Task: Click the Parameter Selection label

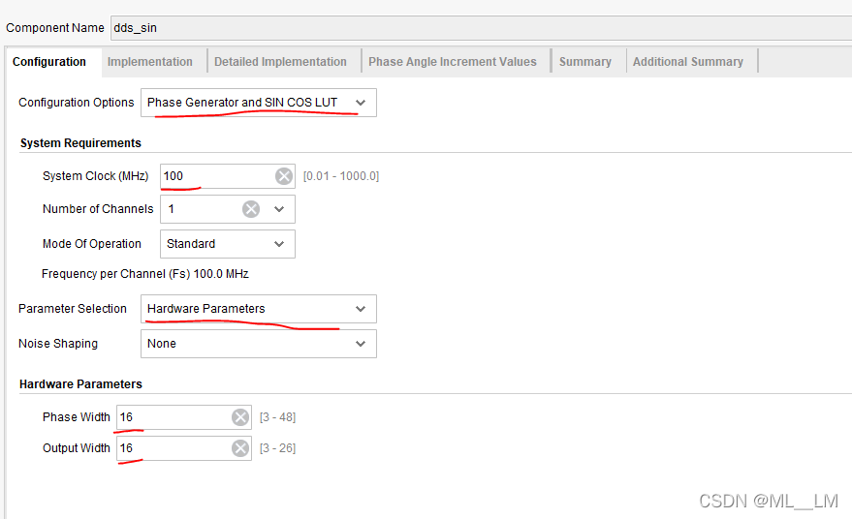Action: pyautogui.click(x=73, y=308)
